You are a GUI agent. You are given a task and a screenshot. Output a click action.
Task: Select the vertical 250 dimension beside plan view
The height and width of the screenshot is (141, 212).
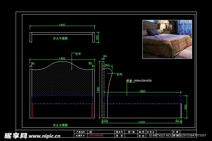click(x=97, y=37)
